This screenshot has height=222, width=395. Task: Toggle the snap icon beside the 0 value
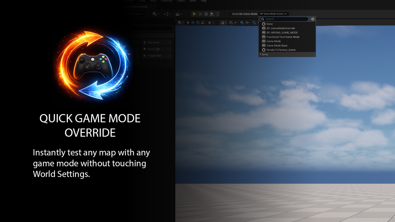tap(231, 23)
